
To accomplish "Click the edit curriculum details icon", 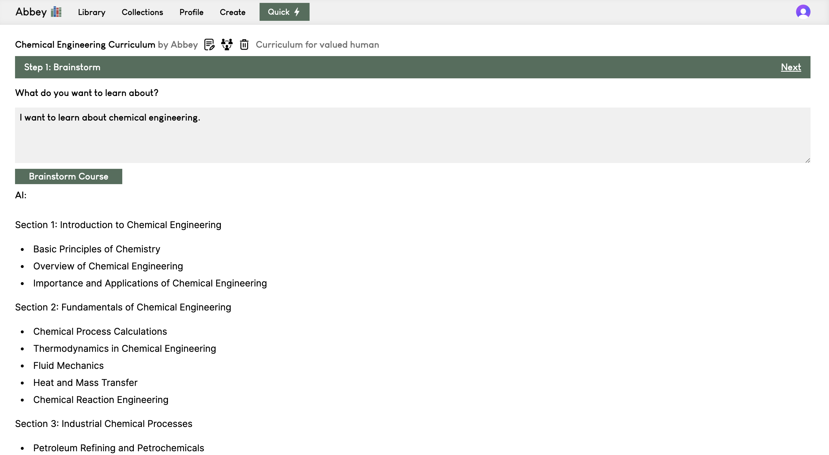I will click(x=209, y=45).
